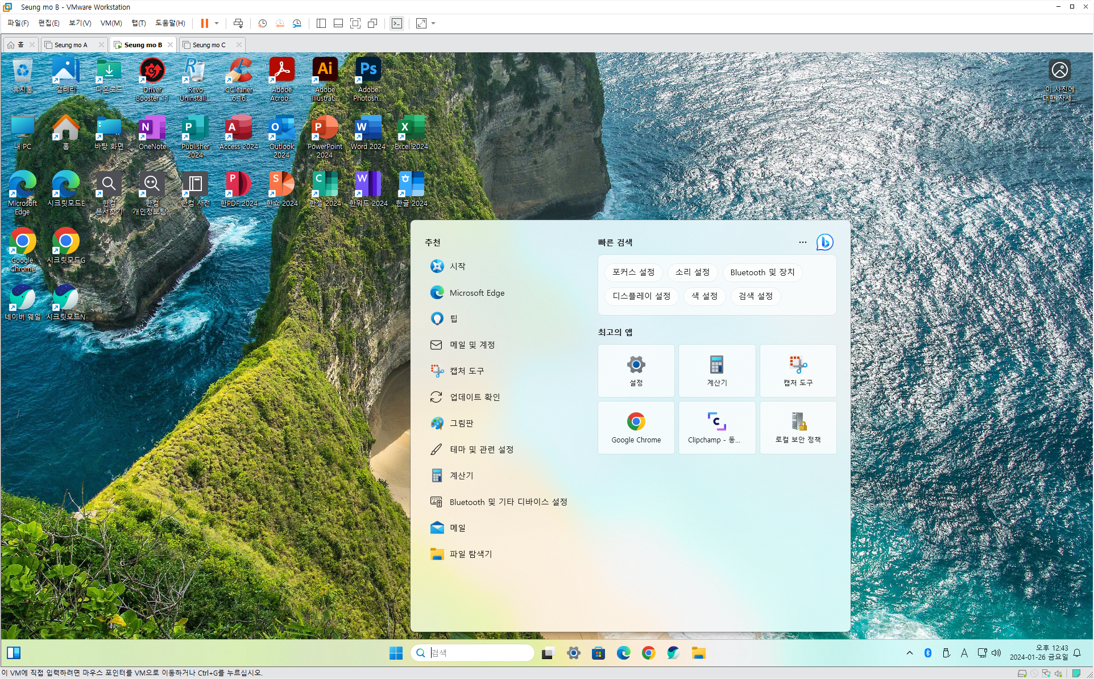
Task: Click the Bluetooth 및 장치 quick search chip
Action: coord(762,272)
